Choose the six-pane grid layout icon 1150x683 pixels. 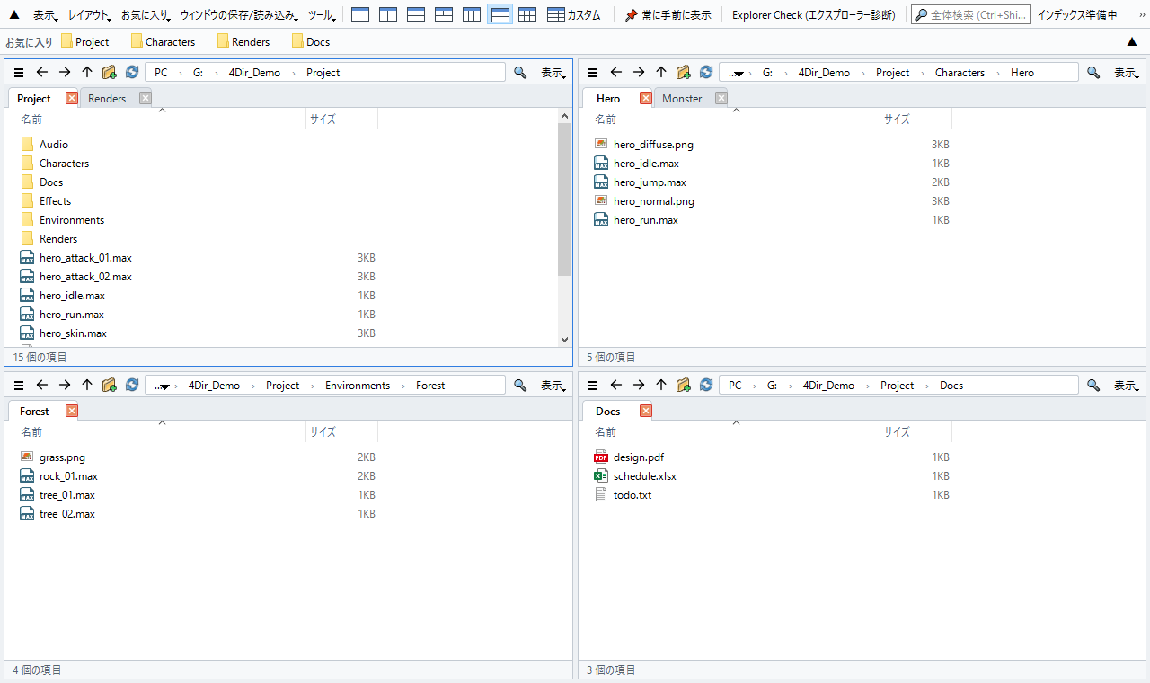(x=527, y=14)
